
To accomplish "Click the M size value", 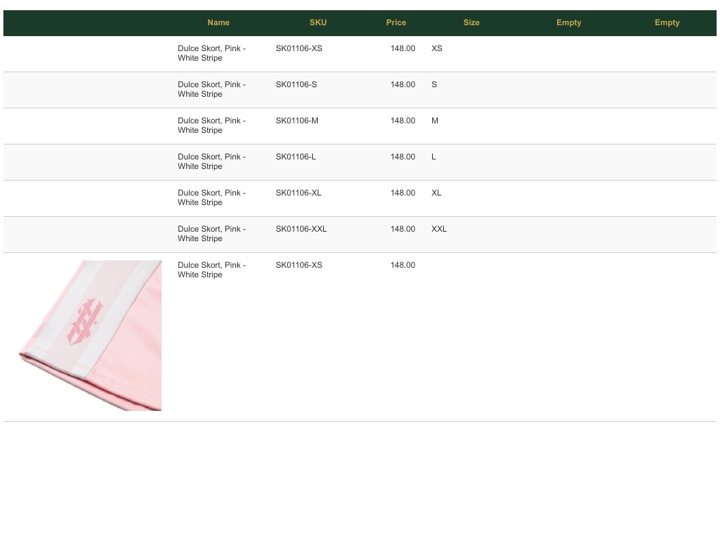I will 435,121.
